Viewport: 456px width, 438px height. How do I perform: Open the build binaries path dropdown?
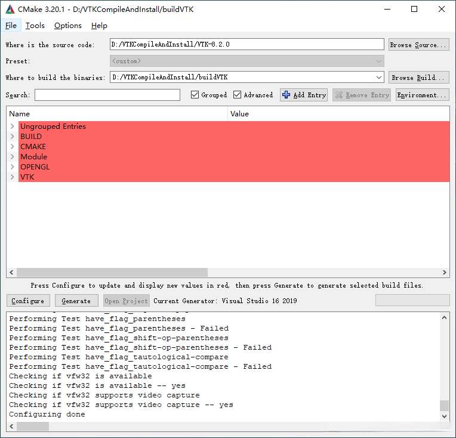(x=378, y=78)
